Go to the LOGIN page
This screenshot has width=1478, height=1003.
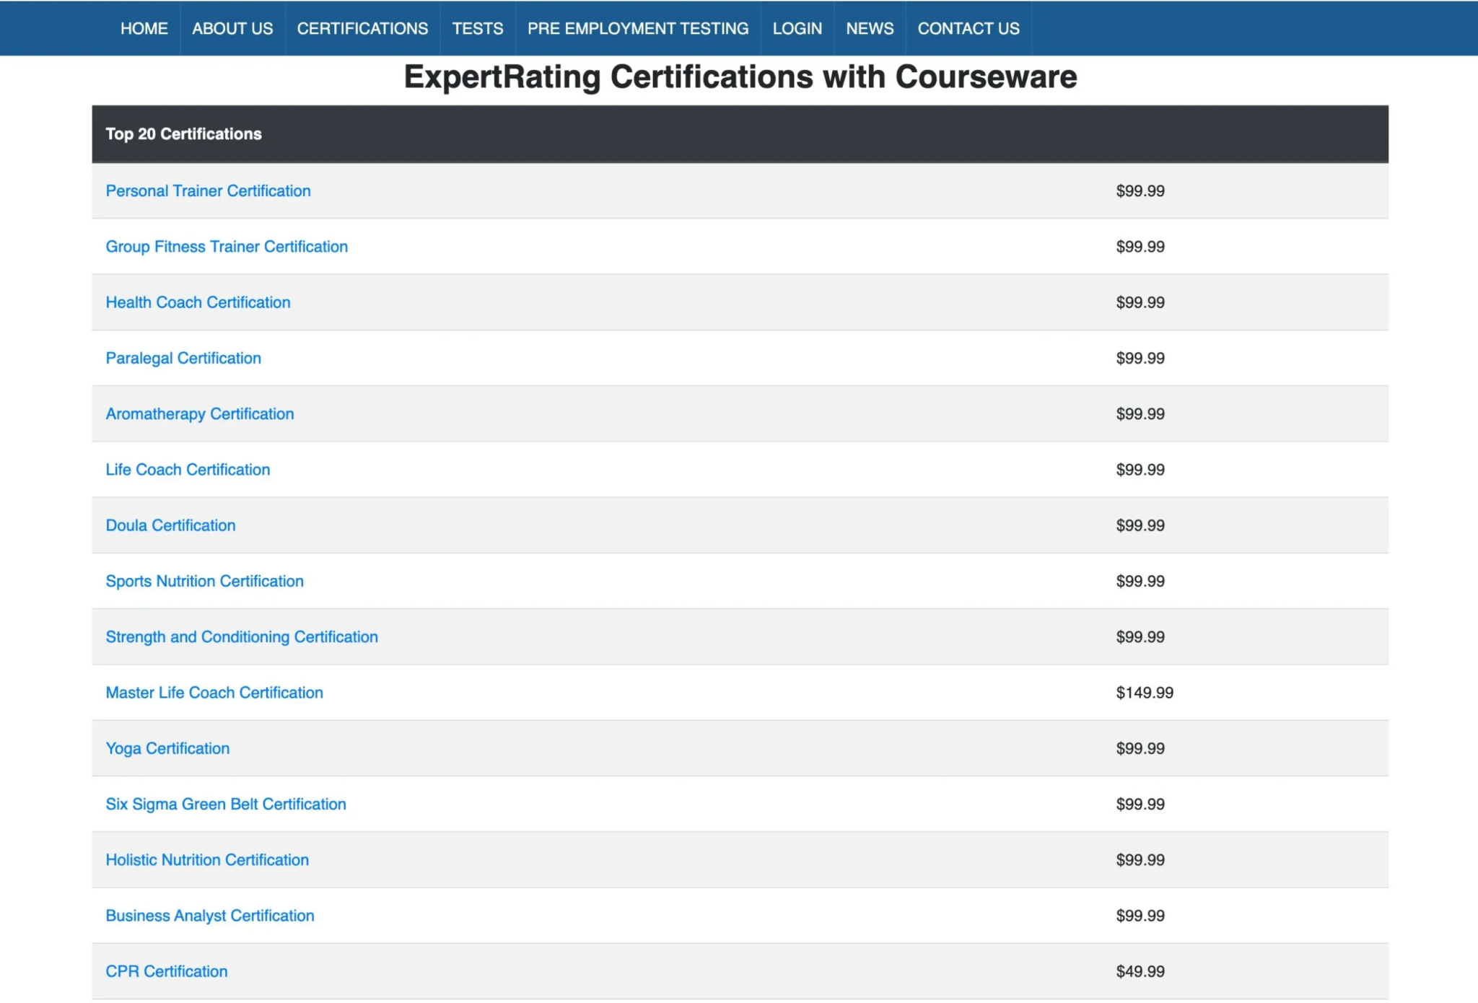coord(797,28)
